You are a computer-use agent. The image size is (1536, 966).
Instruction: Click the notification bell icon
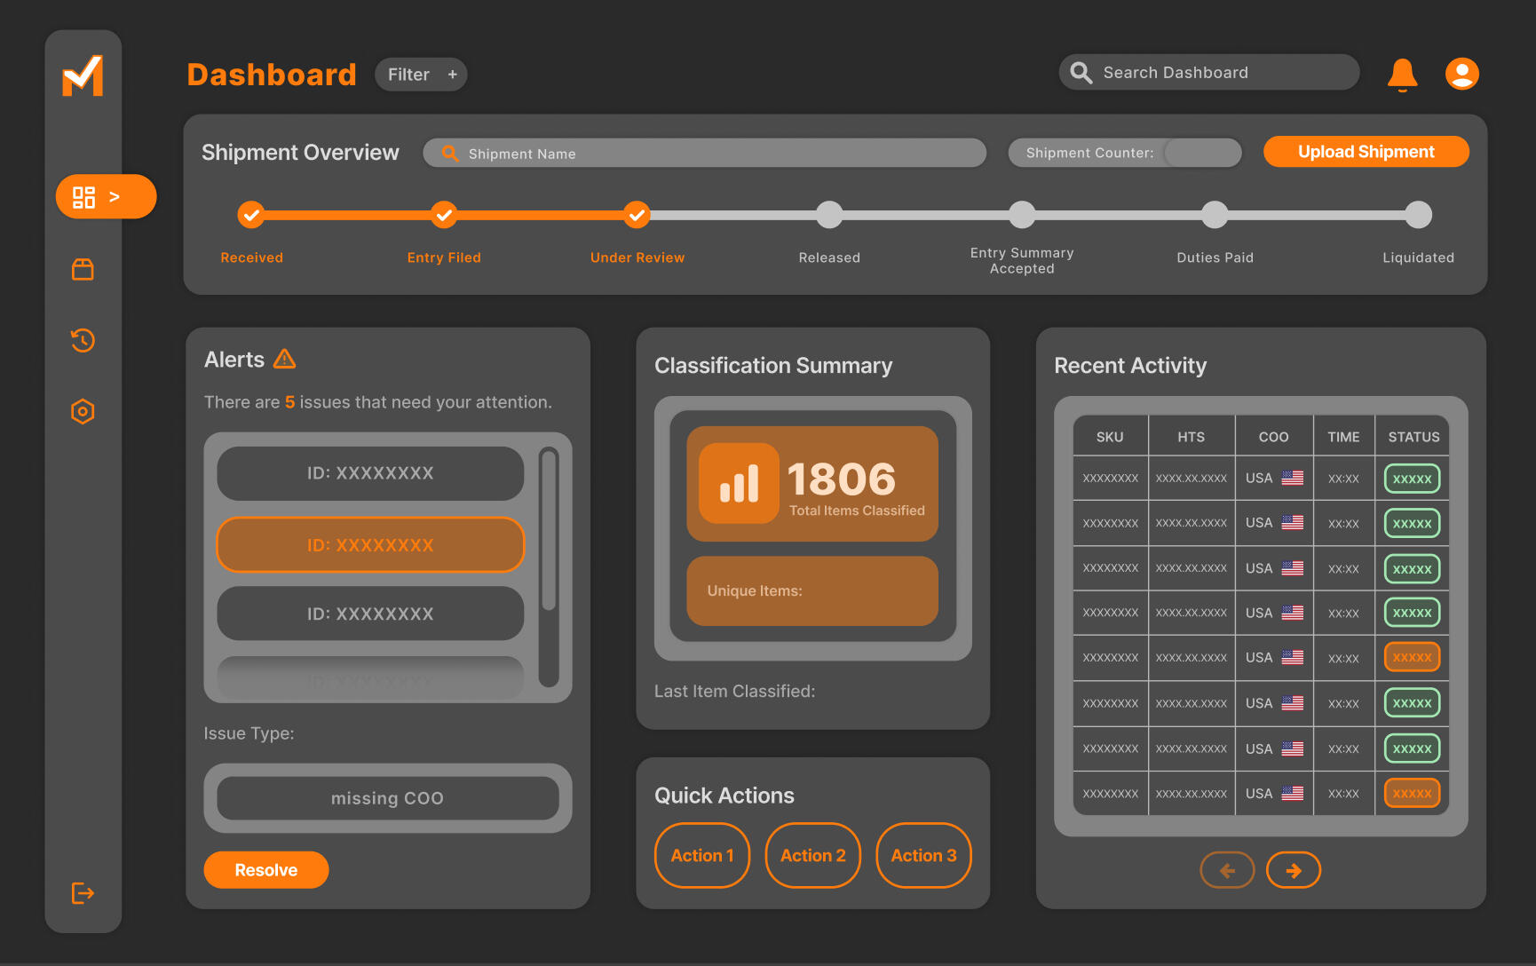(1402, 75)
